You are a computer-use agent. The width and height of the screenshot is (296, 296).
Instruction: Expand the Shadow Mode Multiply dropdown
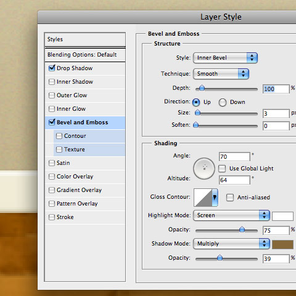231,244
